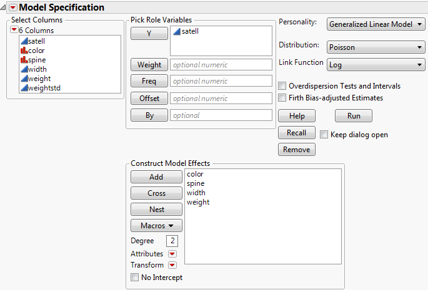Select the nominal color column

36,51
